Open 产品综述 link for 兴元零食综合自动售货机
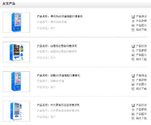 [x=141, y=105]
